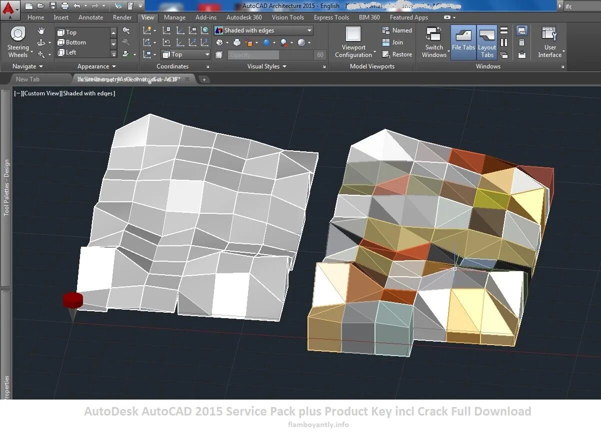Toggle the Tool Palettes clipboard icon in Windows panel
Screen dimensions: 601x435
point(522,54)
